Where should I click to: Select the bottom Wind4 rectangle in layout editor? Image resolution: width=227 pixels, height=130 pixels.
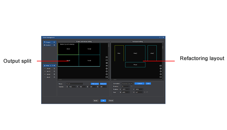pos(135,65)
